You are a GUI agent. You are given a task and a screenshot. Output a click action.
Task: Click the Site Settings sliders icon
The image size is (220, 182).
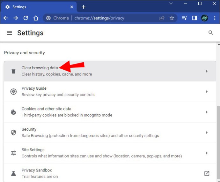[x=13, y=153]
